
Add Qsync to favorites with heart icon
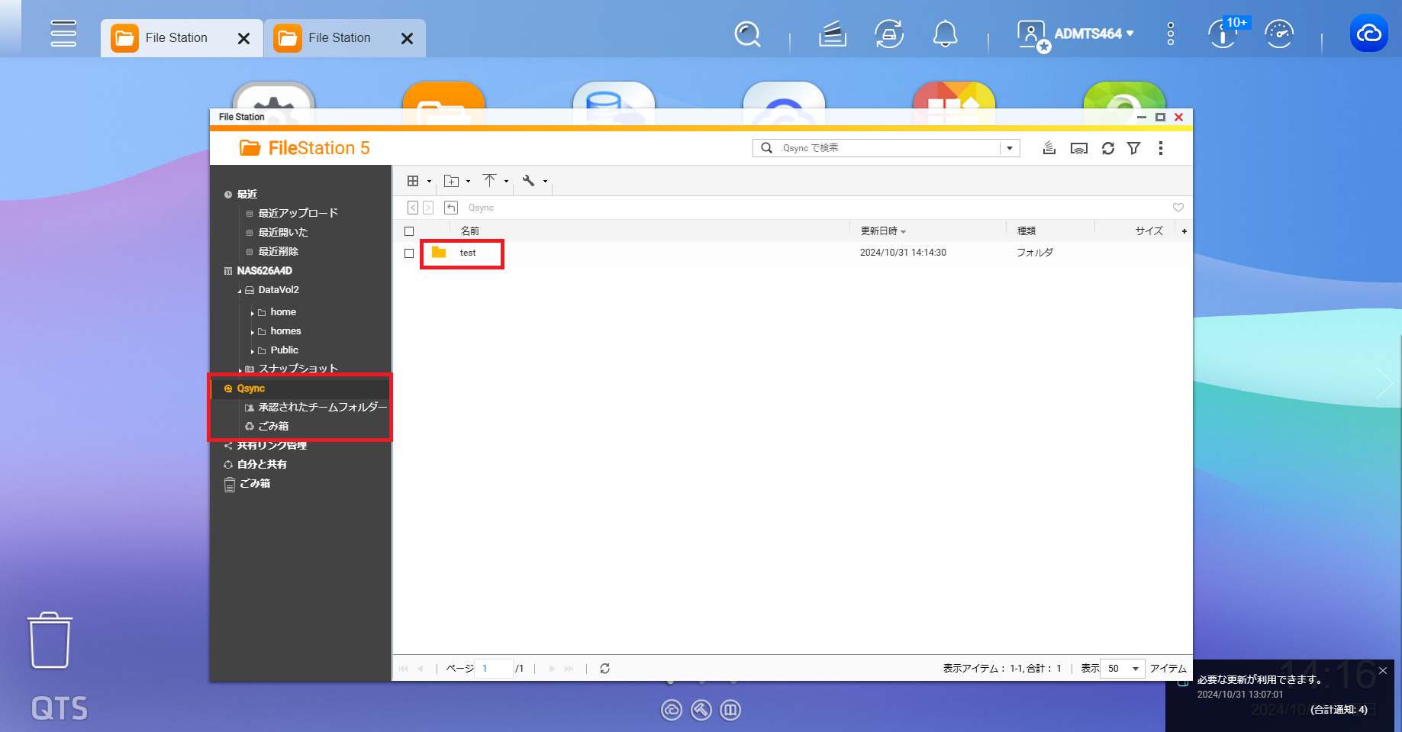(1178, 208)
